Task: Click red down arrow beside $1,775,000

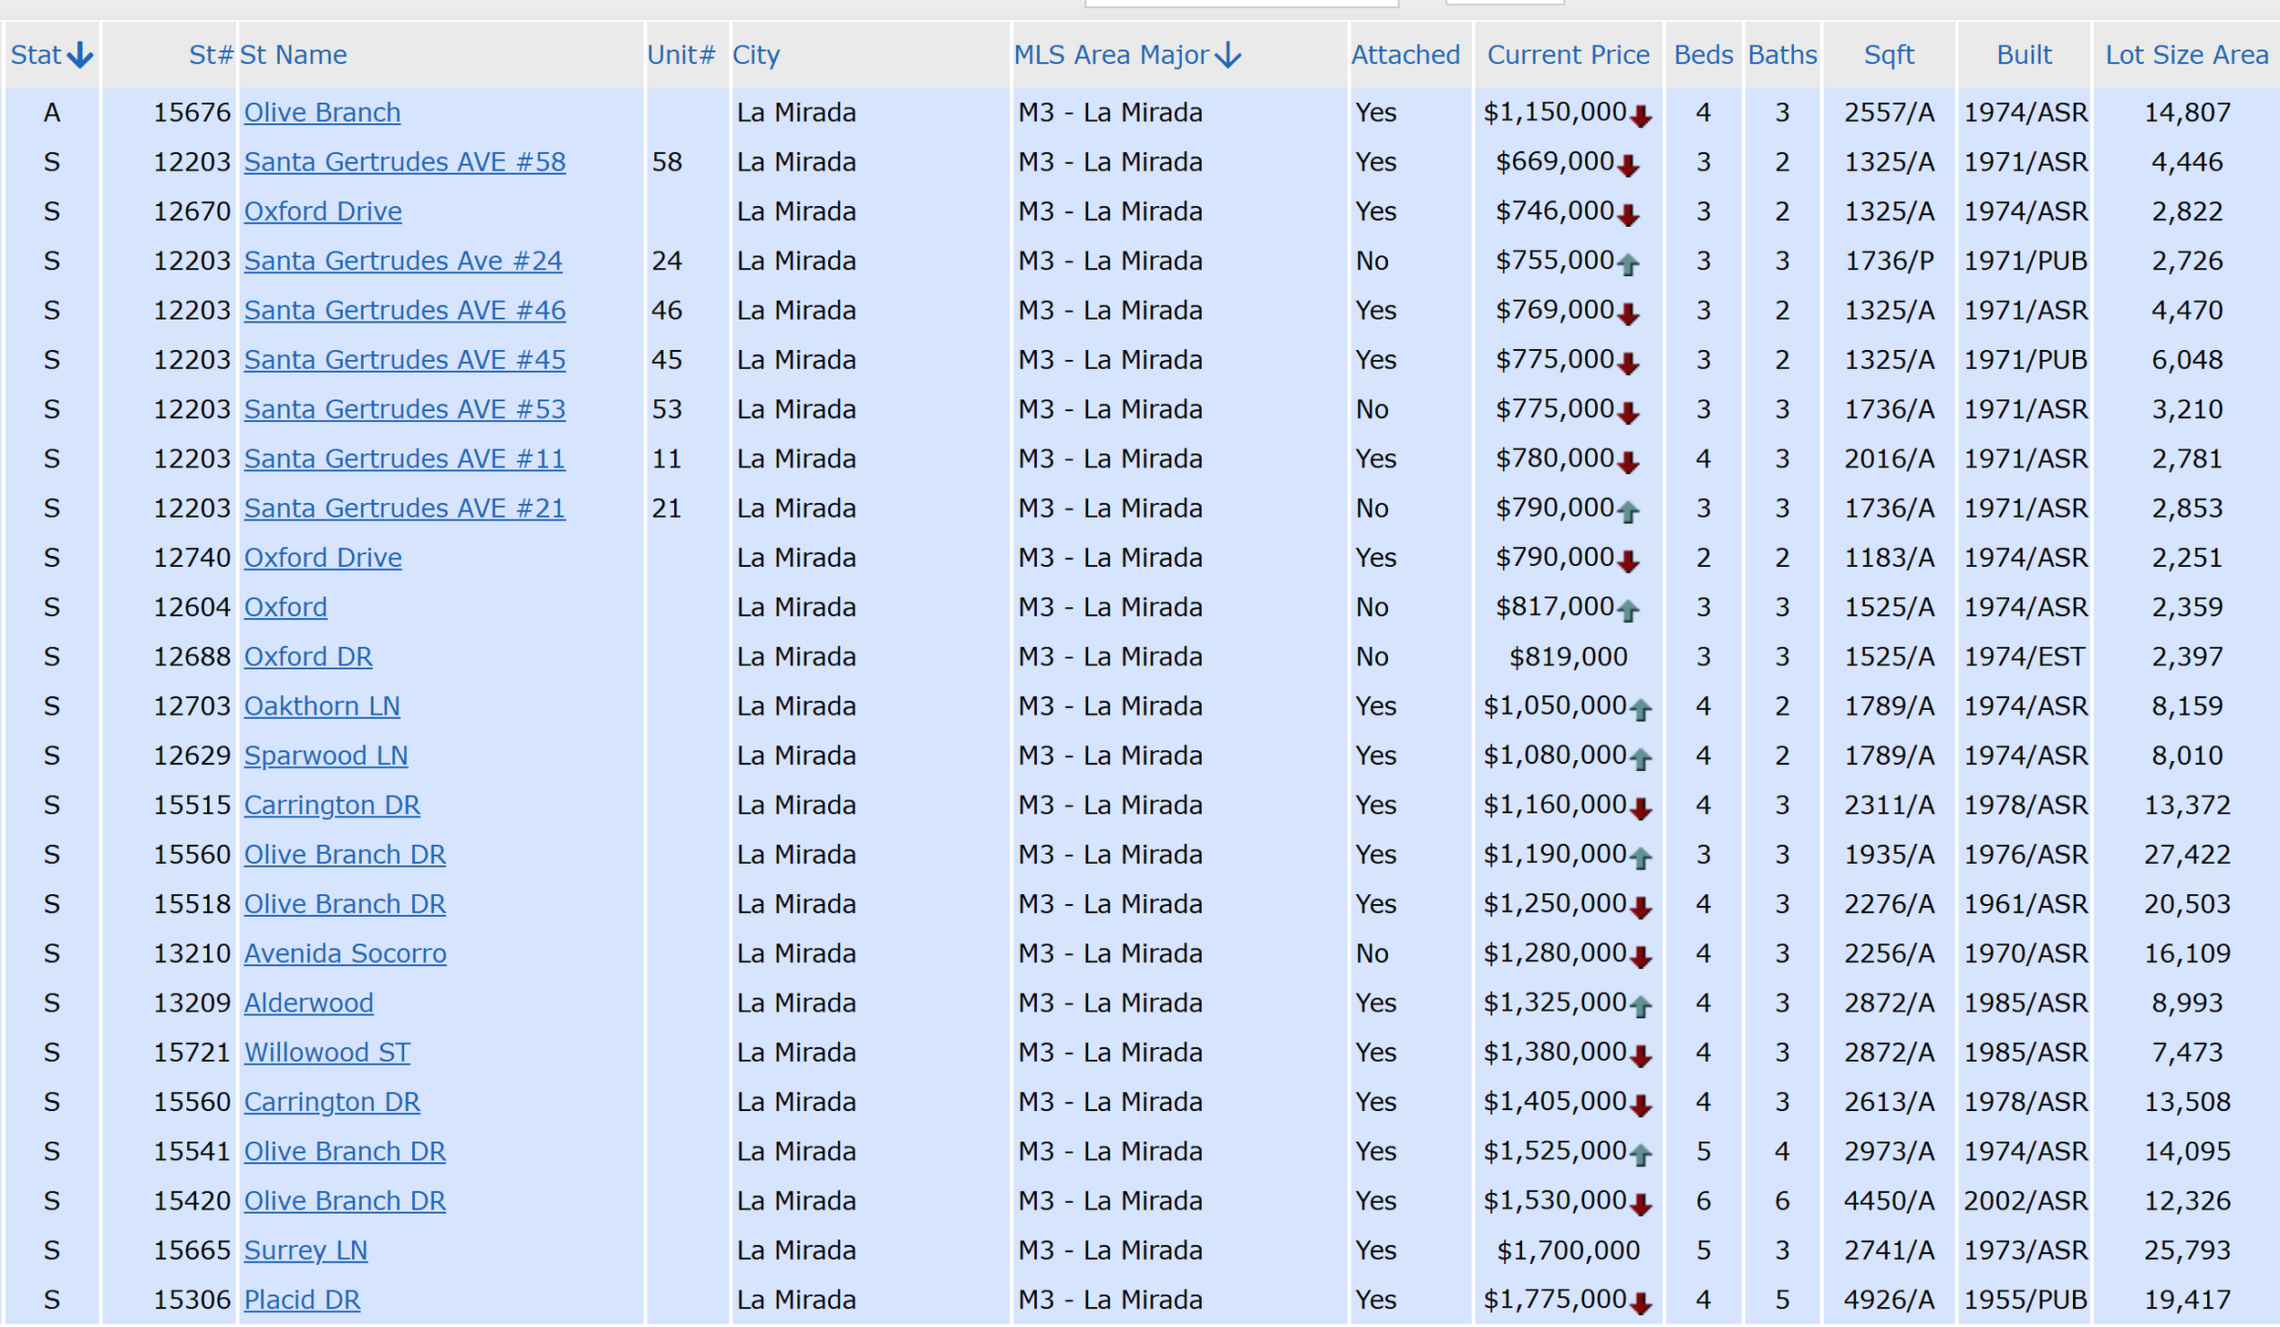Action: (1640, 1304)
